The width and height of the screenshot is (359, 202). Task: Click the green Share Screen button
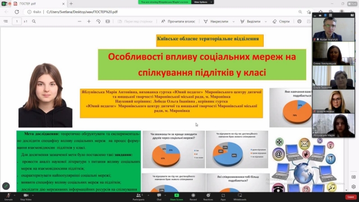pos(177,196)
